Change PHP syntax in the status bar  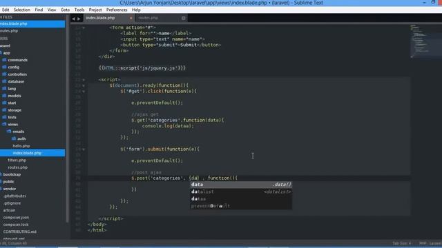(x=430, y=243)
